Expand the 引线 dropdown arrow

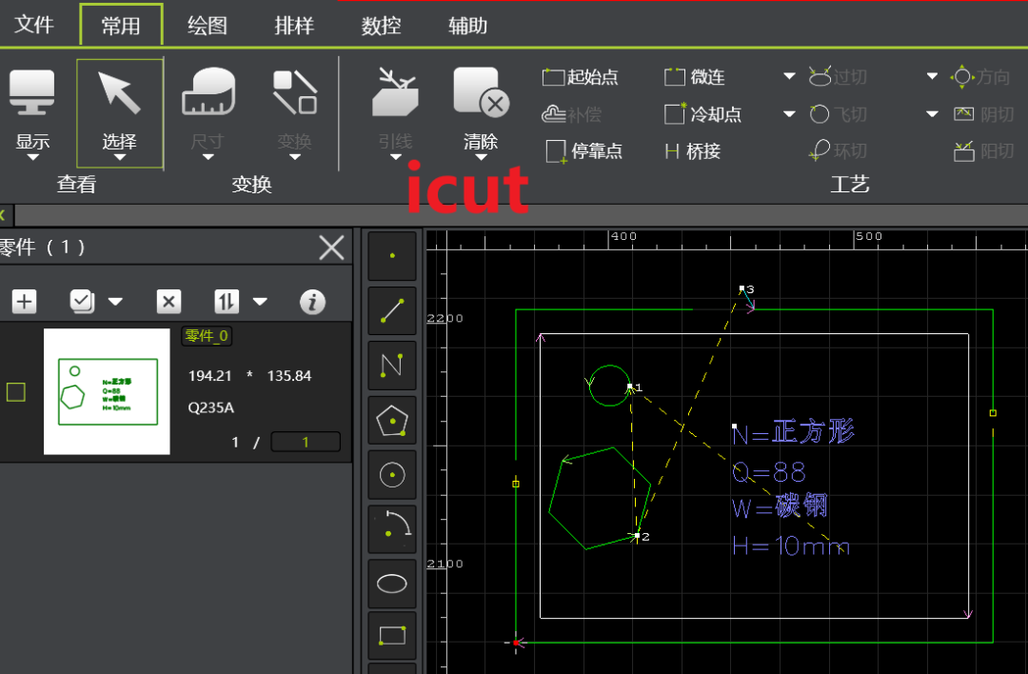point(395,157)
